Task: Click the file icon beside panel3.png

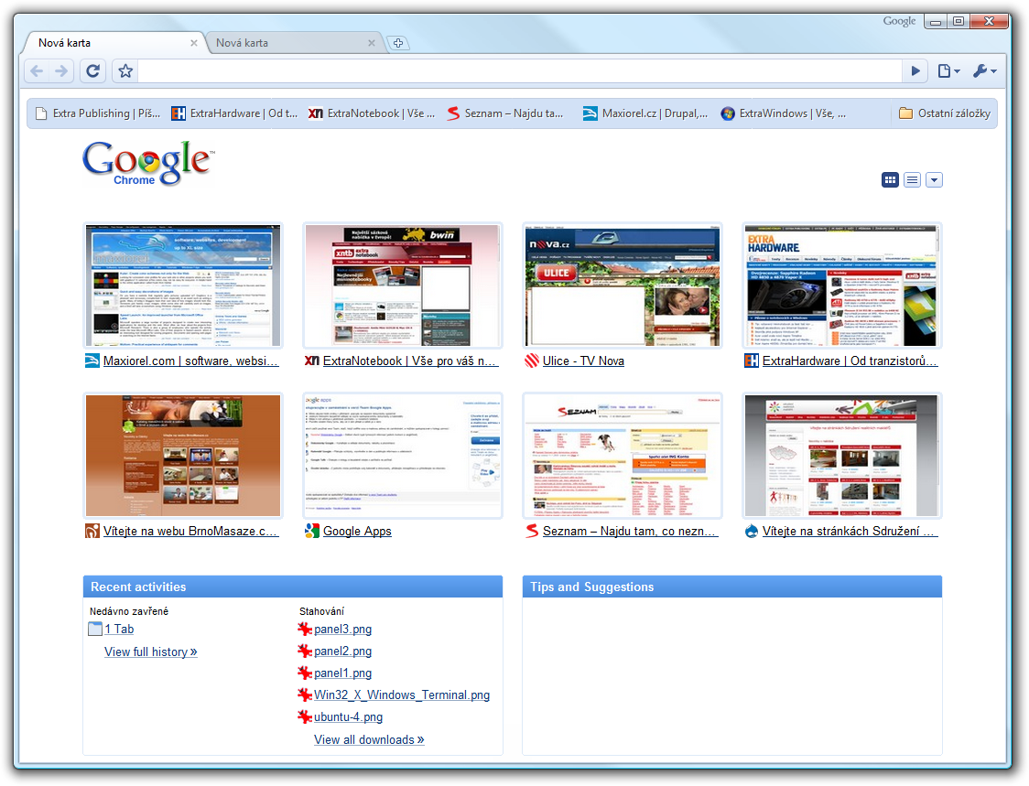Action: coord(305,630)
